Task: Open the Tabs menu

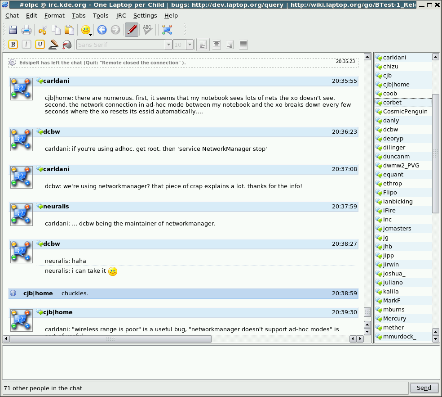Action: [79, 15]
